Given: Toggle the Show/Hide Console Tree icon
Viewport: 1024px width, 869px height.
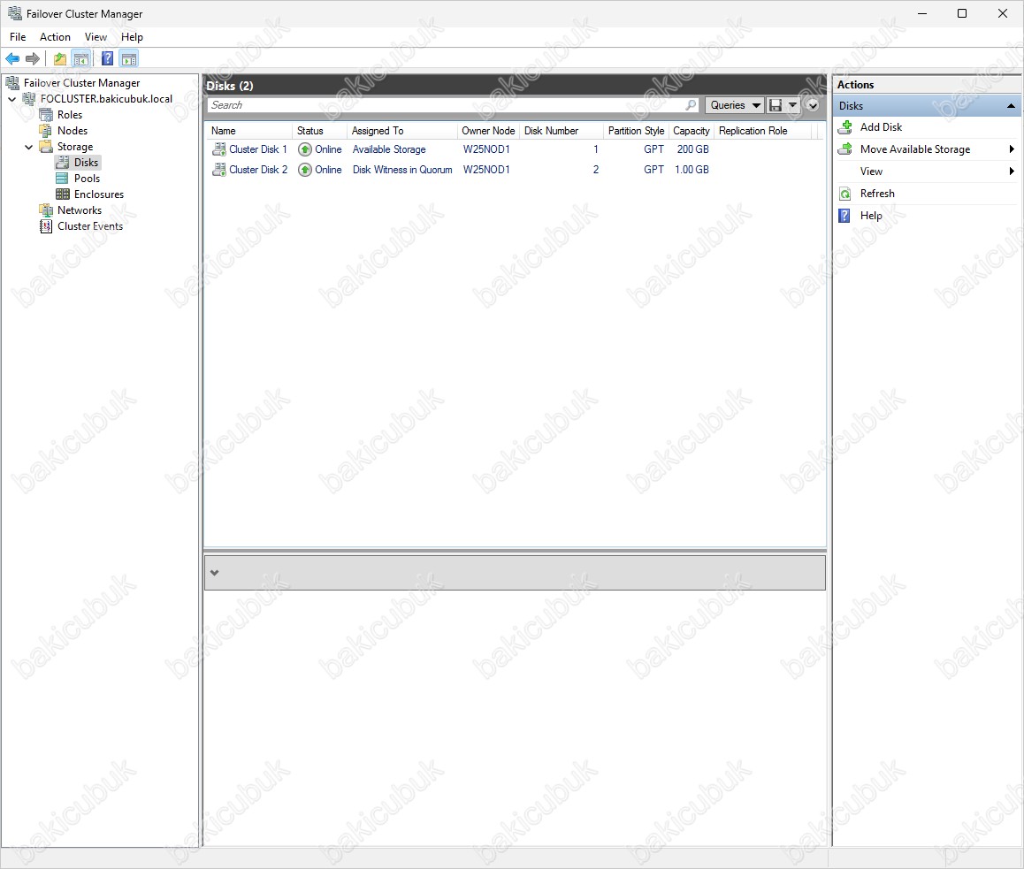Looking at the screenshot, I should 81,58.
